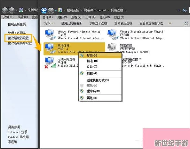This screenshot has height=149, width=190.
Task: Click the refresh arrows icon in address bar
Action: pyautogui.click(x=185, y=11)
